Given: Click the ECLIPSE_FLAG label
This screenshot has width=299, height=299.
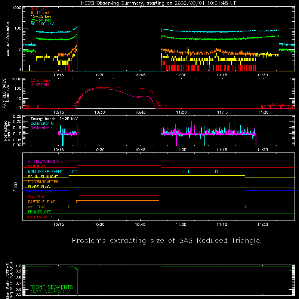Looking at the screenshot, I should click(x=41, y=192).
